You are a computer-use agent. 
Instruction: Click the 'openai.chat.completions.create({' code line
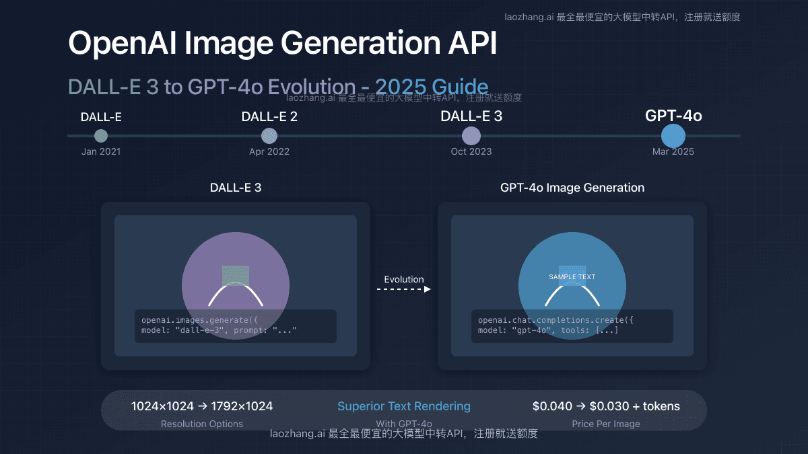pyautogui.click(x=555, y=320)
